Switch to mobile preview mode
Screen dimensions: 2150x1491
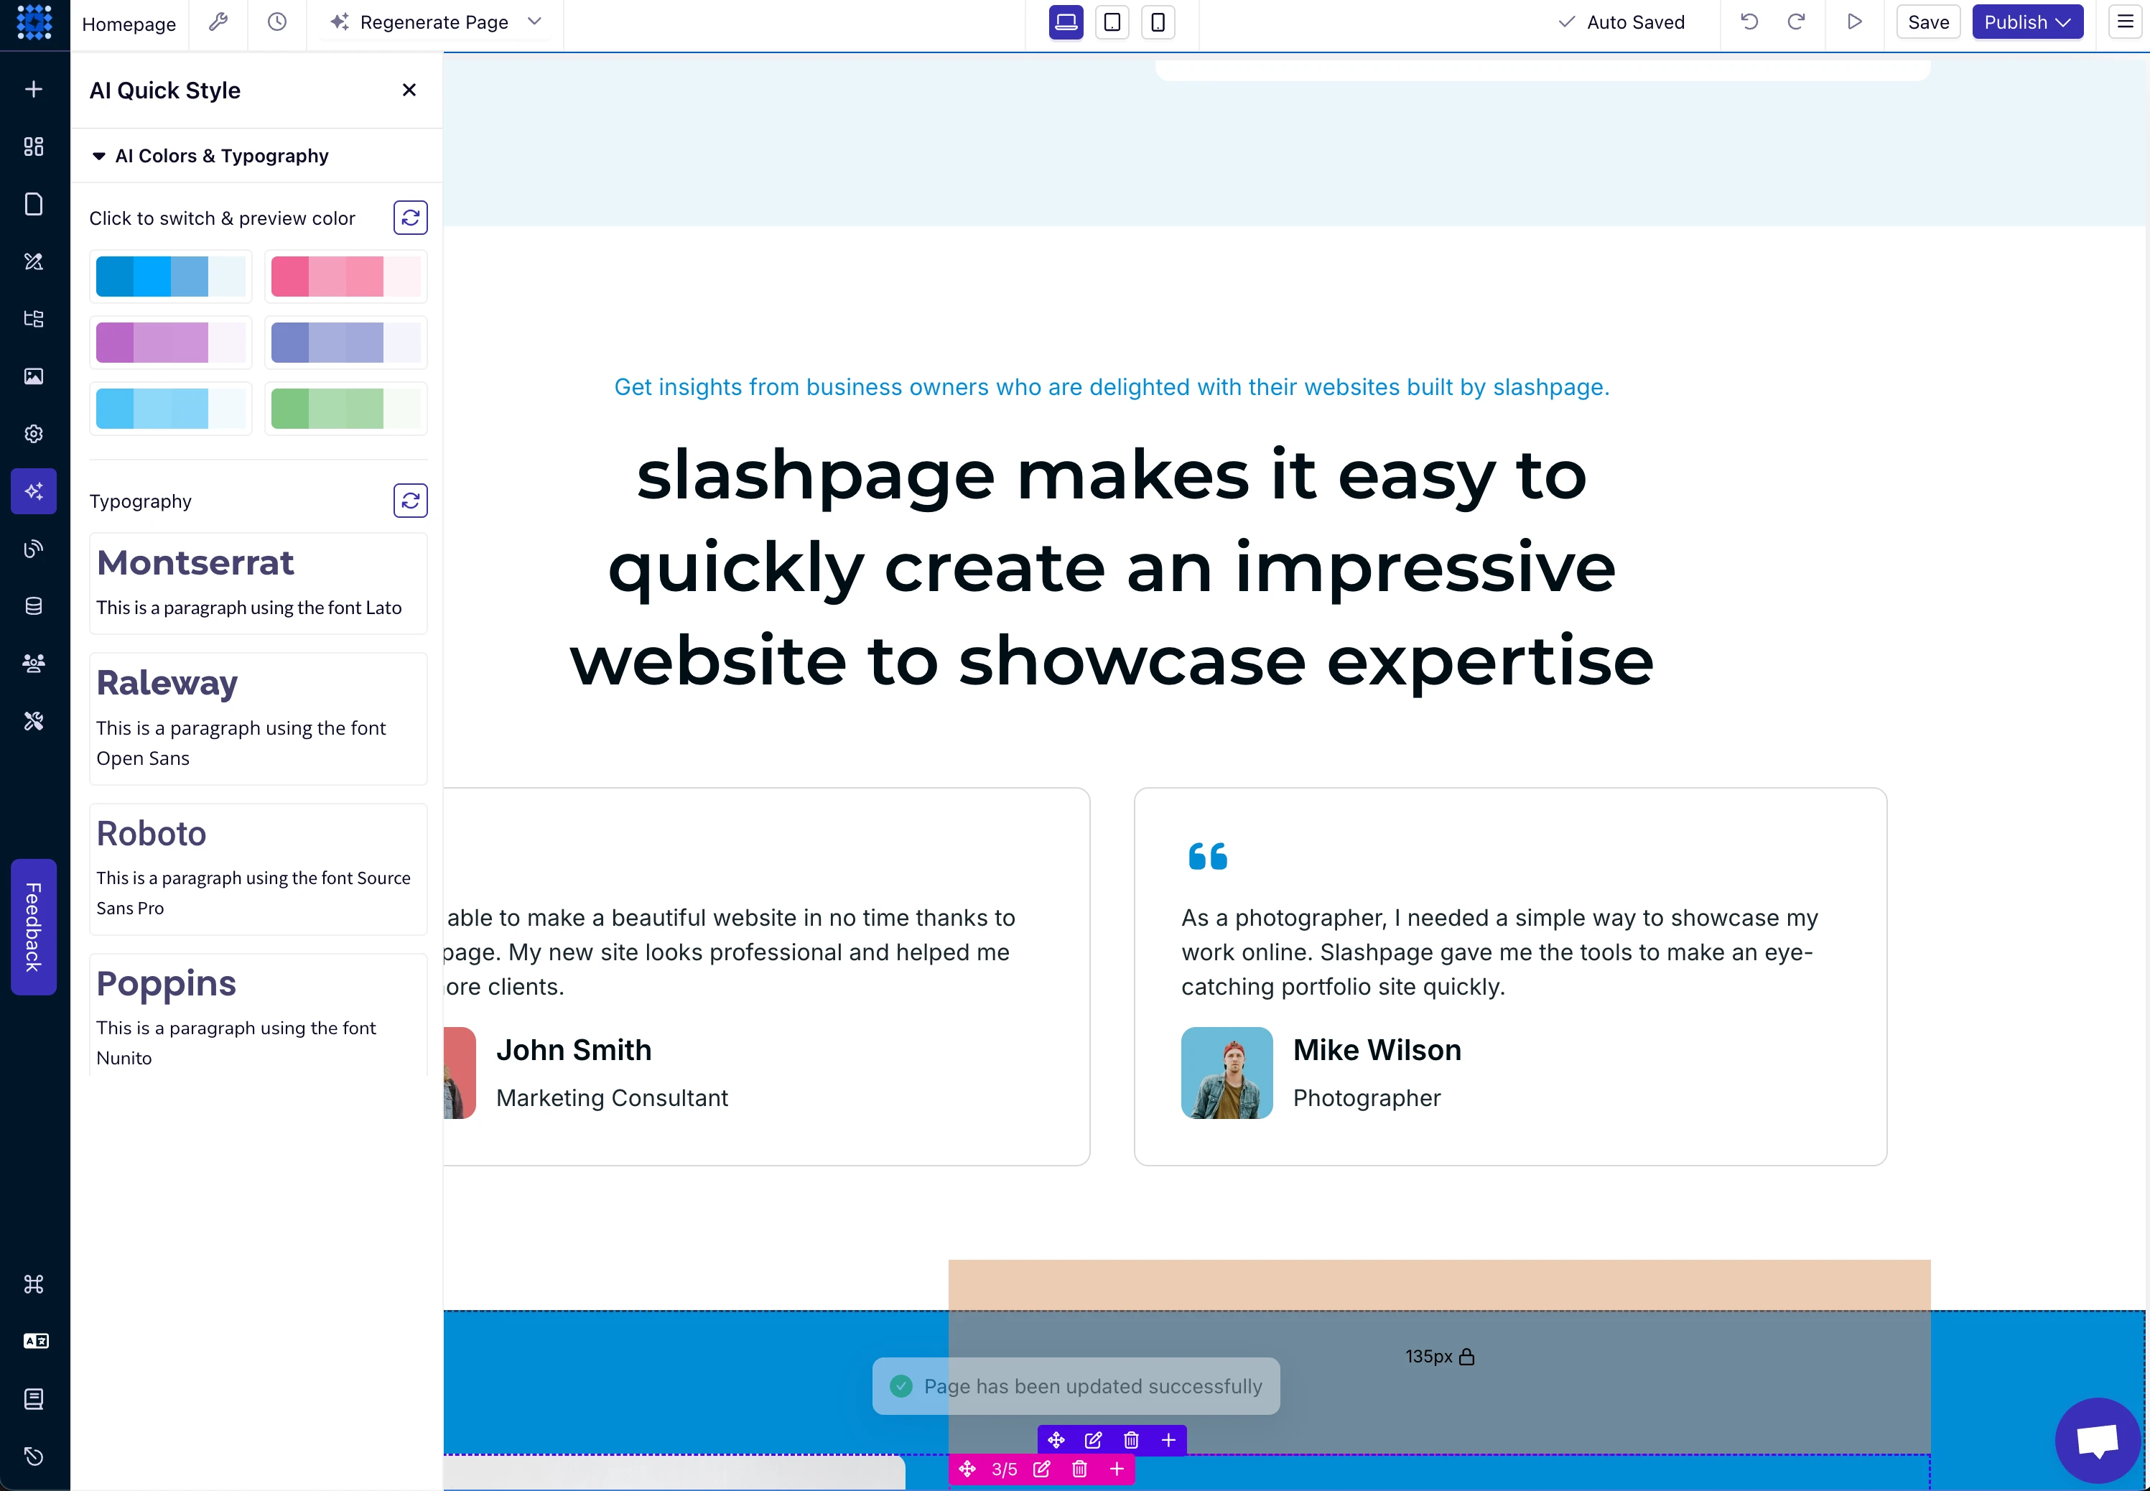1157,22
